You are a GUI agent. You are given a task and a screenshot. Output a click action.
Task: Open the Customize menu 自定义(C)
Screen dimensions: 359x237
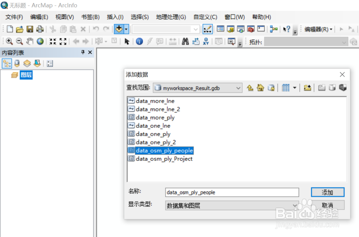coord(205,17)
